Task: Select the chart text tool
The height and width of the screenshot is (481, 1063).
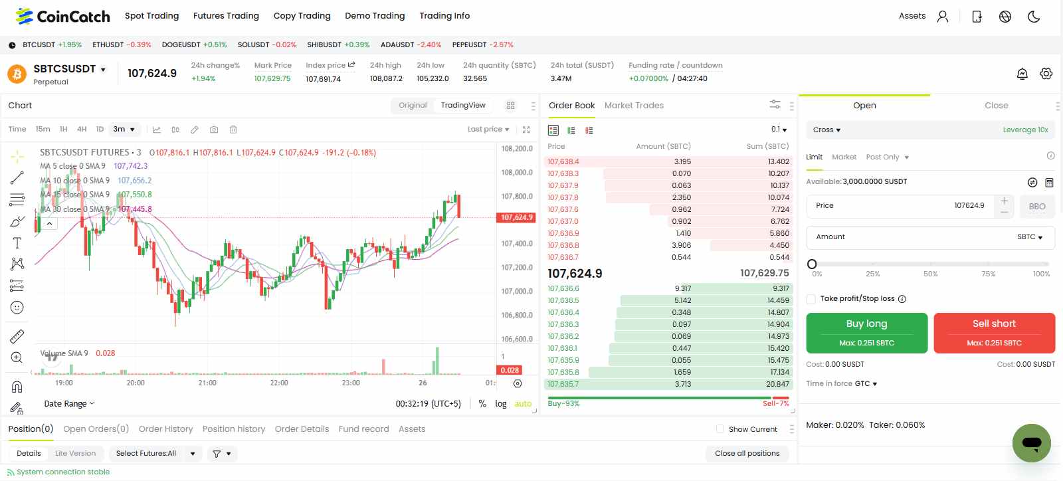Action: (17, 242)
